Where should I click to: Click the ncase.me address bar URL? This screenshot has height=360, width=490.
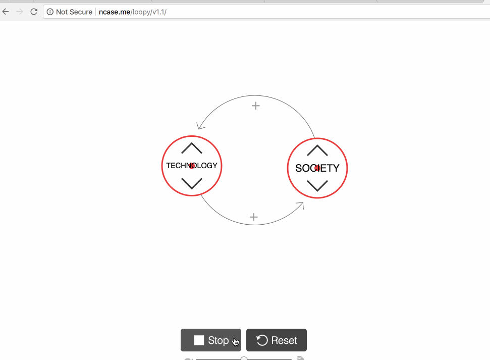[x=133, y=12]
